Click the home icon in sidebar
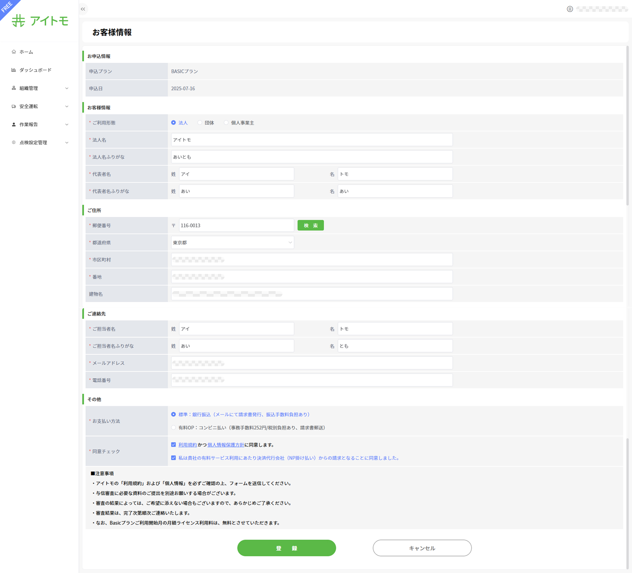 (14, 52)
